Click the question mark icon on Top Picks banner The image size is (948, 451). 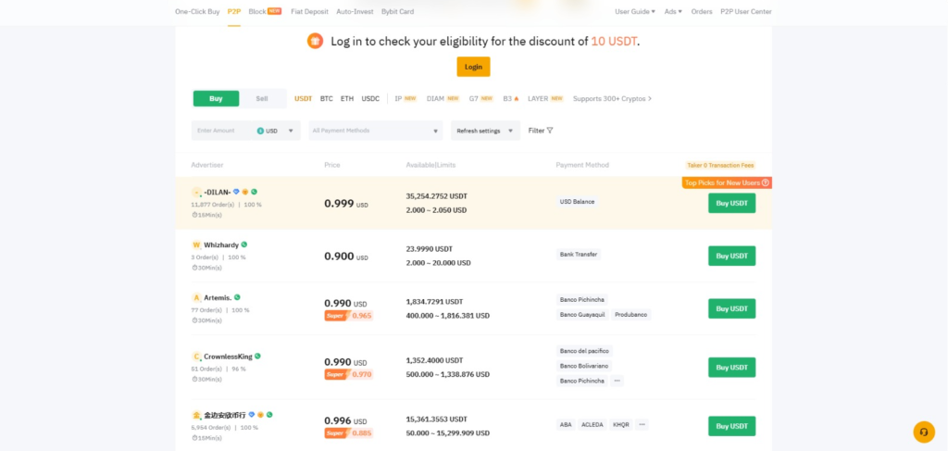click(x=766, y=182)
